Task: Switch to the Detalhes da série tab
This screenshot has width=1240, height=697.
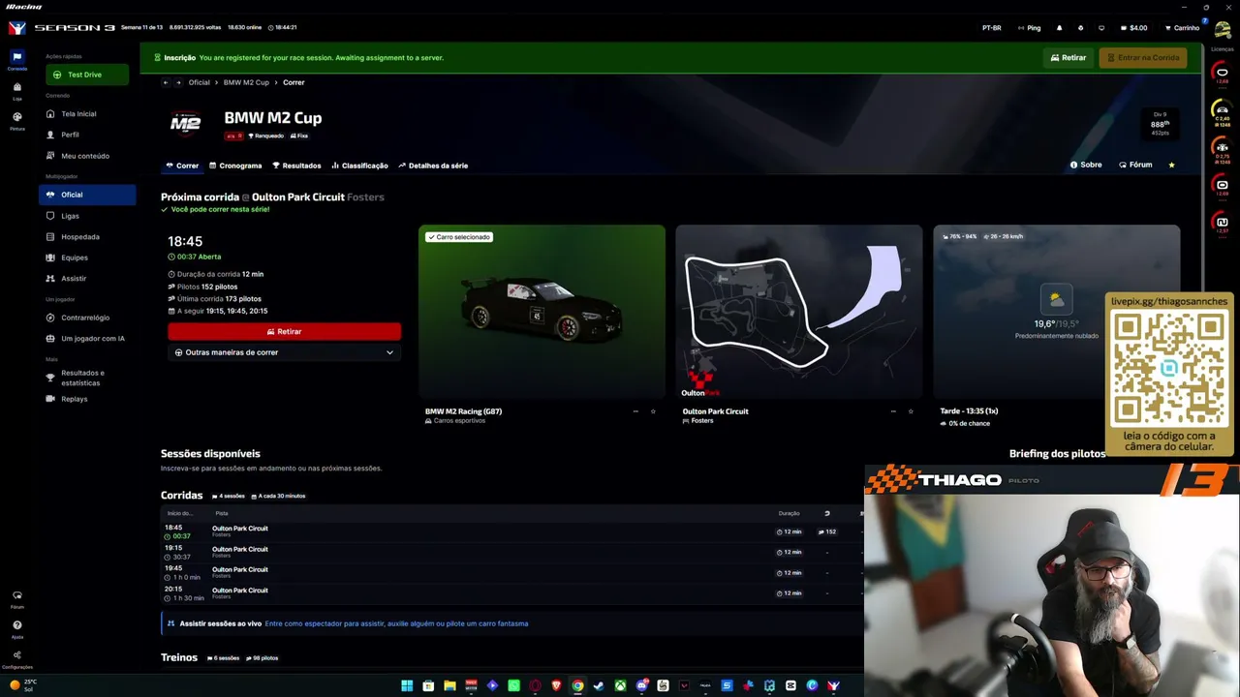Action: point(433,166)
